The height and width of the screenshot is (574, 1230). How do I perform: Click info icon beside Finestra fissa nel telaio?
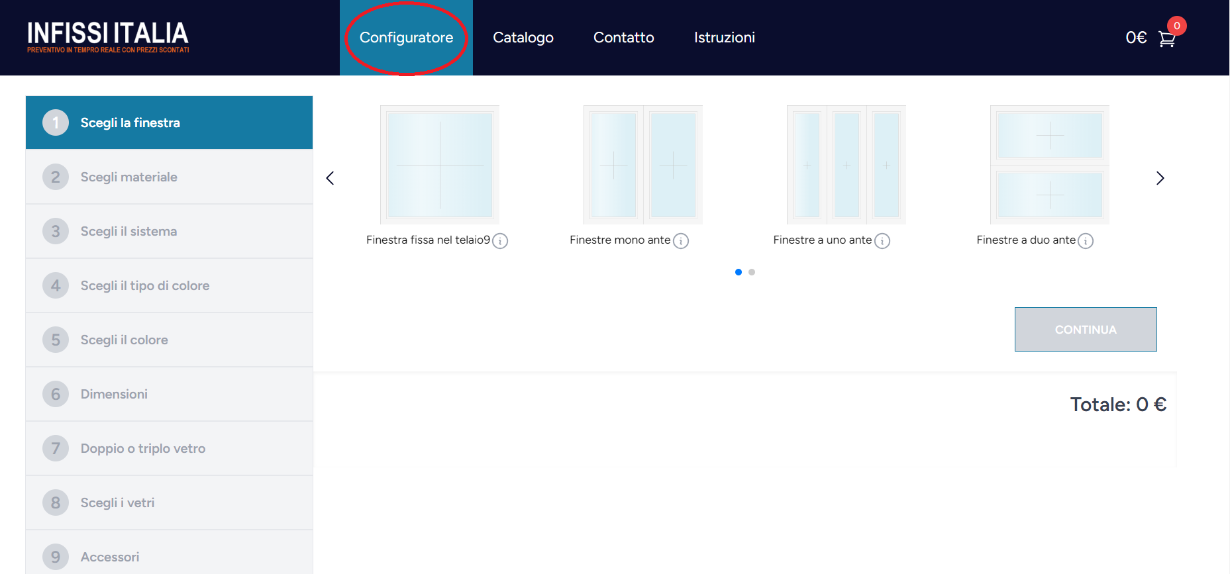(x=500, y=241)
